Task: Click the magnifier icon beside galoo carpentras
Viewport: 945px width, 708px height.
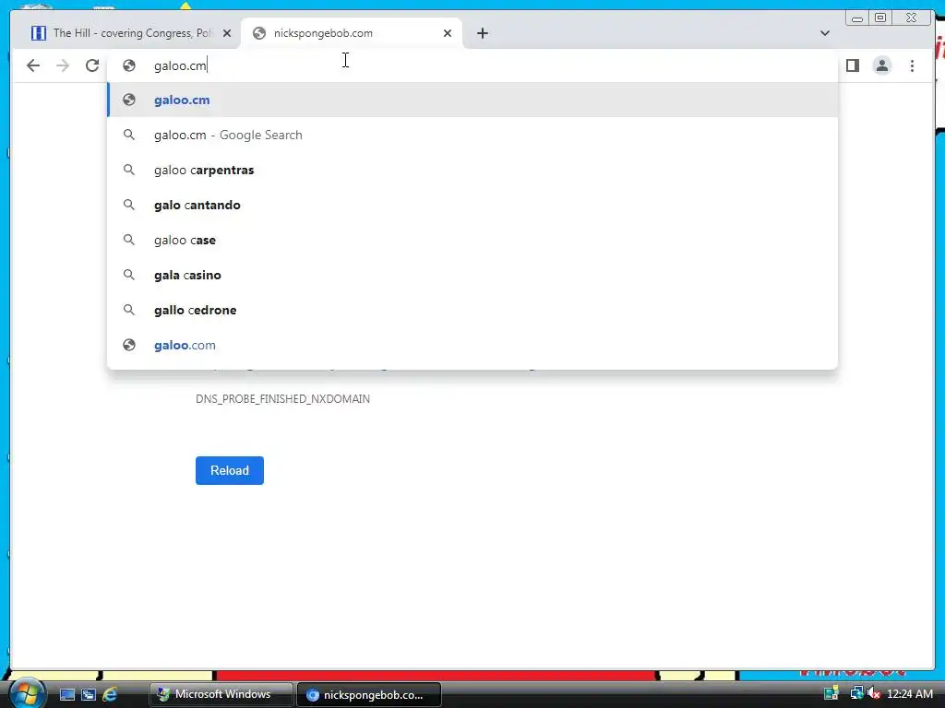Action: [x=129, y=170]
